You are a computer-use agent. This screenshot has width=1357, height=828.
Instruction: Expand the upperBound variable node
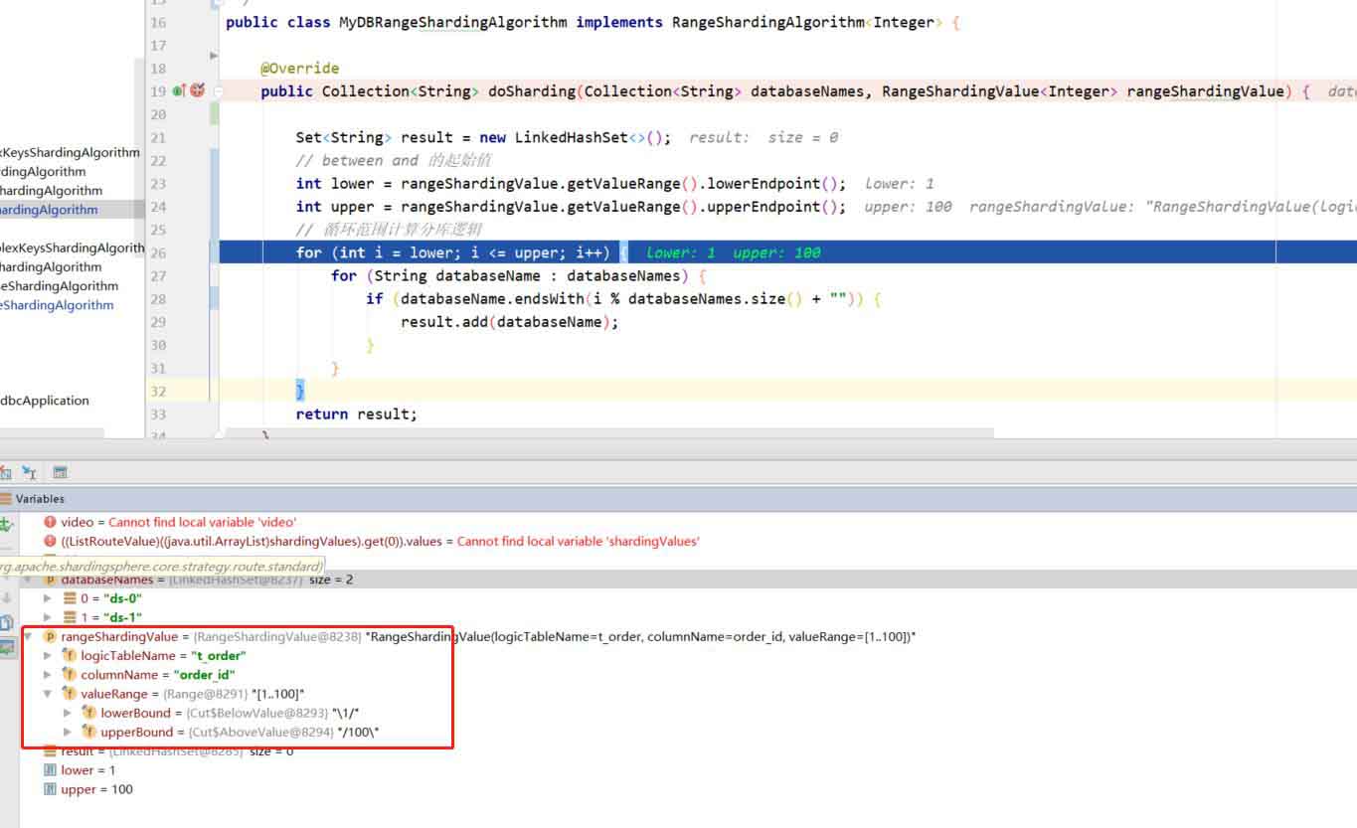68,733
